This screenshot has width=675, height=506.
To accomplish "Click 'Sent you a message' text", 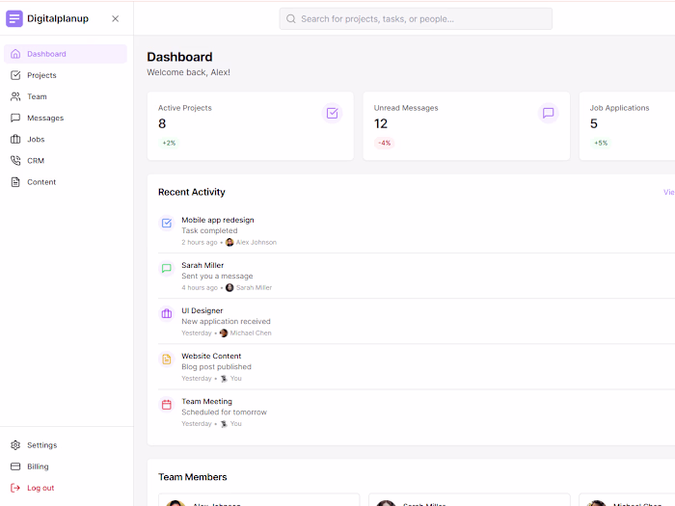I will point(217,276).
